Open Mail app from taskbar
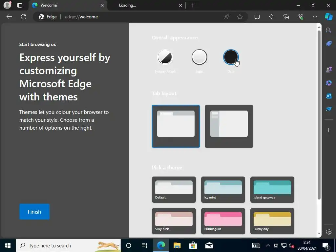Viewport: 336px width, 252px height. 209,245
